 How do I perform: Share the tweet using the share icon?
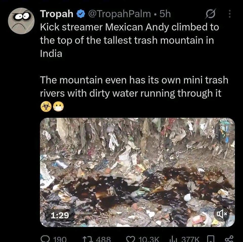pos(229,239)
